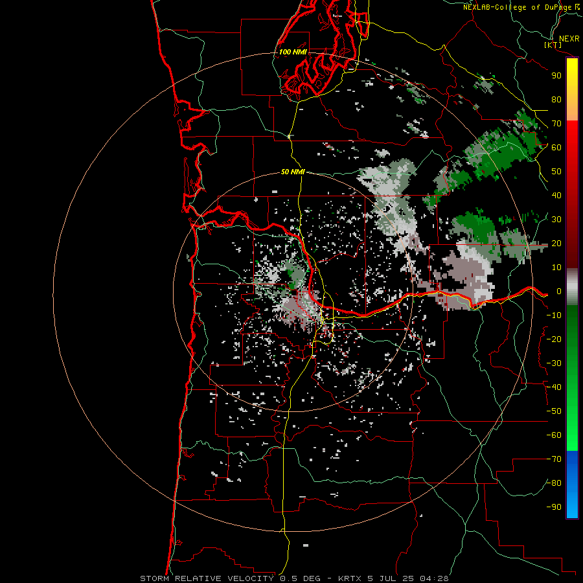Click the -40 value on the velocity scale

click(x=554, y=387)
